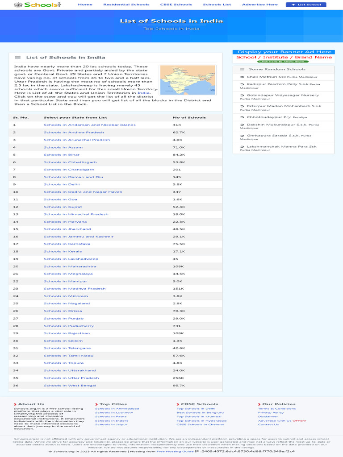Screen dimensions: 343x457
Task: Open Schools in Assam
Action: tap(63, 147)
